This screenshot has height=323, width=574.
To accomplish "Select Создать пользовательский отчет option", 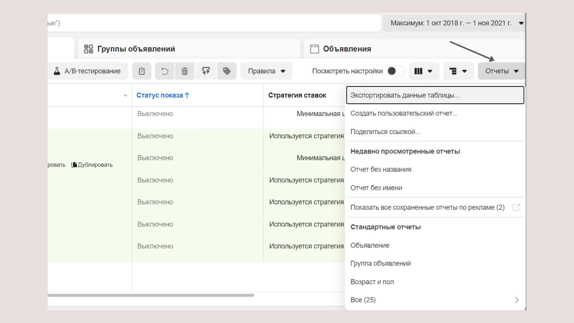I will coord(404,113).
